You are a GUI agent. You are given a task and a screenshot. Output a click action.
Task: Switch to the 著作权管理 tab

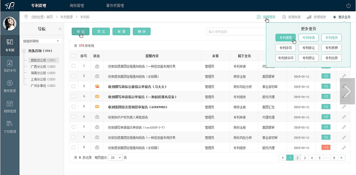point(115,6)
